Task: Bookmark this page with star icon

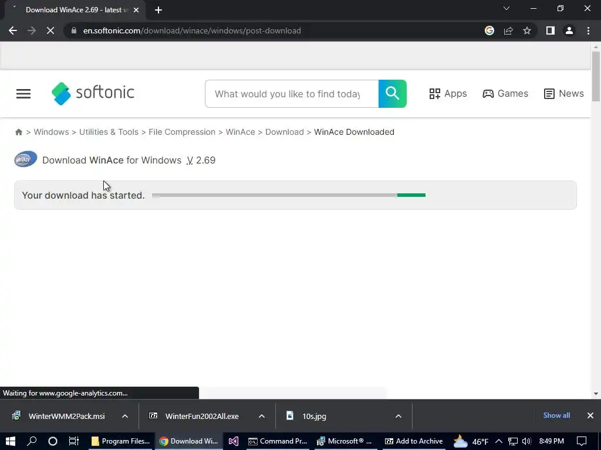Action: click(527, 30)
